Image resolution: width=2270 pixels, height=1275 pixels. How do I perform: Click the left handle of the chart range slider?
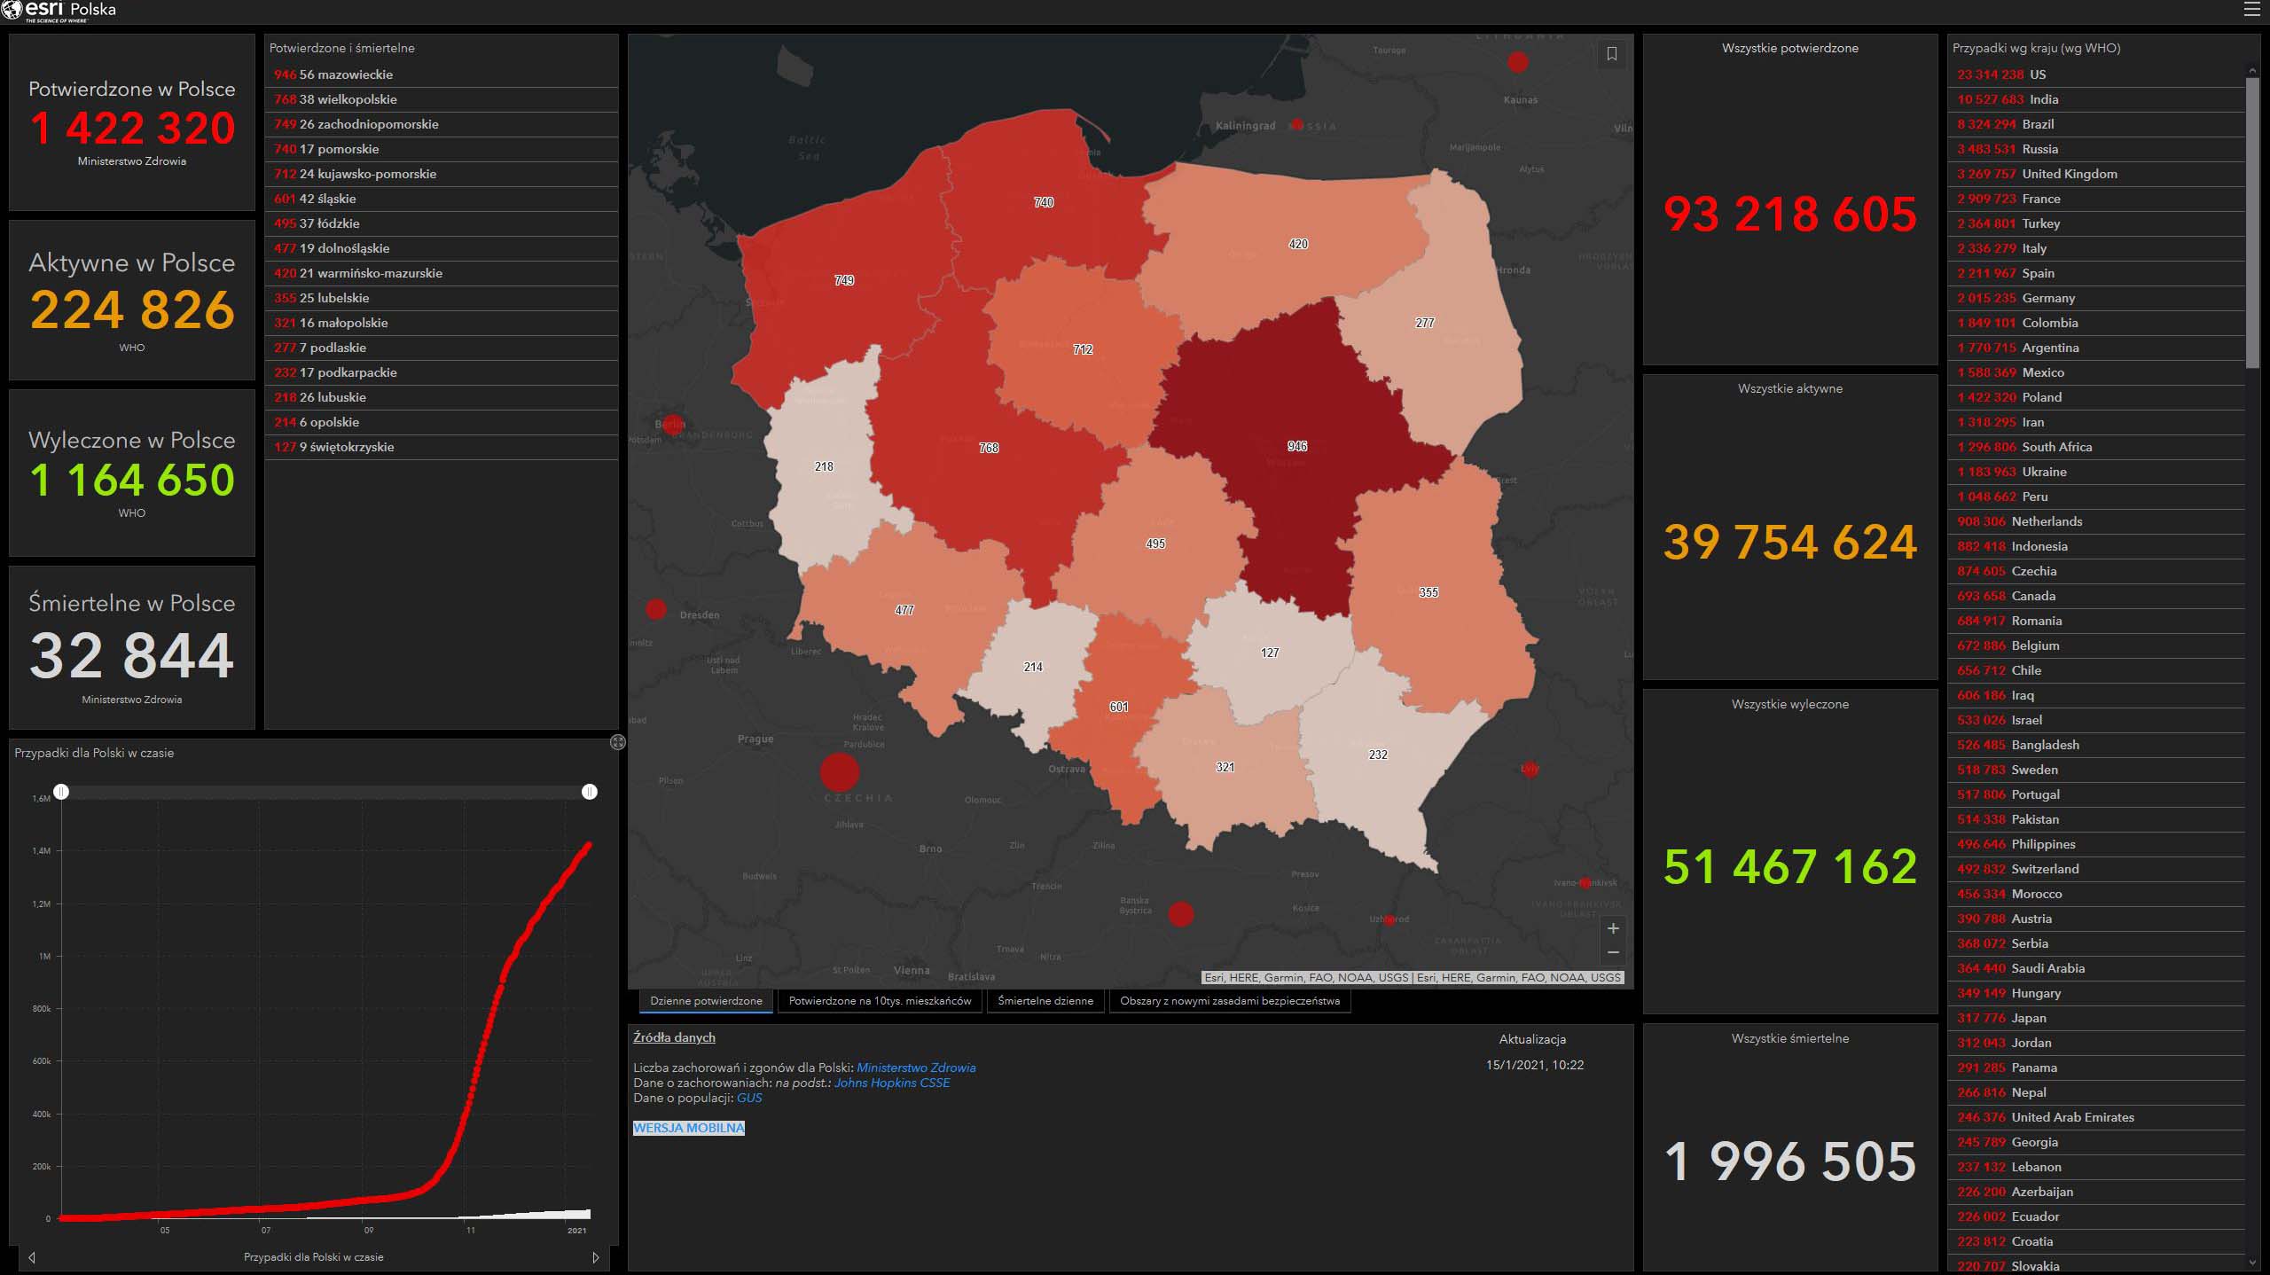click(61, 791)
